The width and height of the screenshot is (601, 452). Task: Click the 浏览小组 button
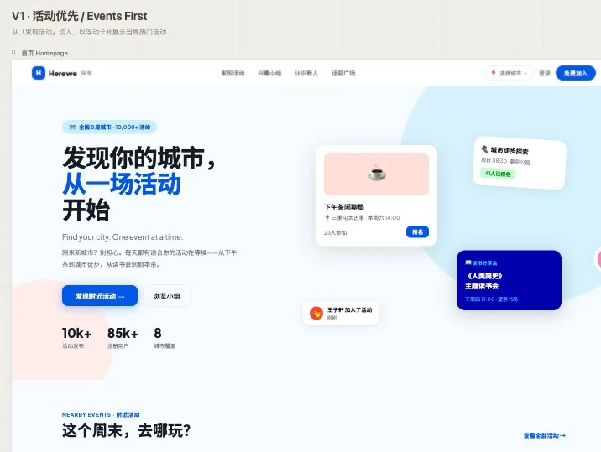click(x=166, y=296)
